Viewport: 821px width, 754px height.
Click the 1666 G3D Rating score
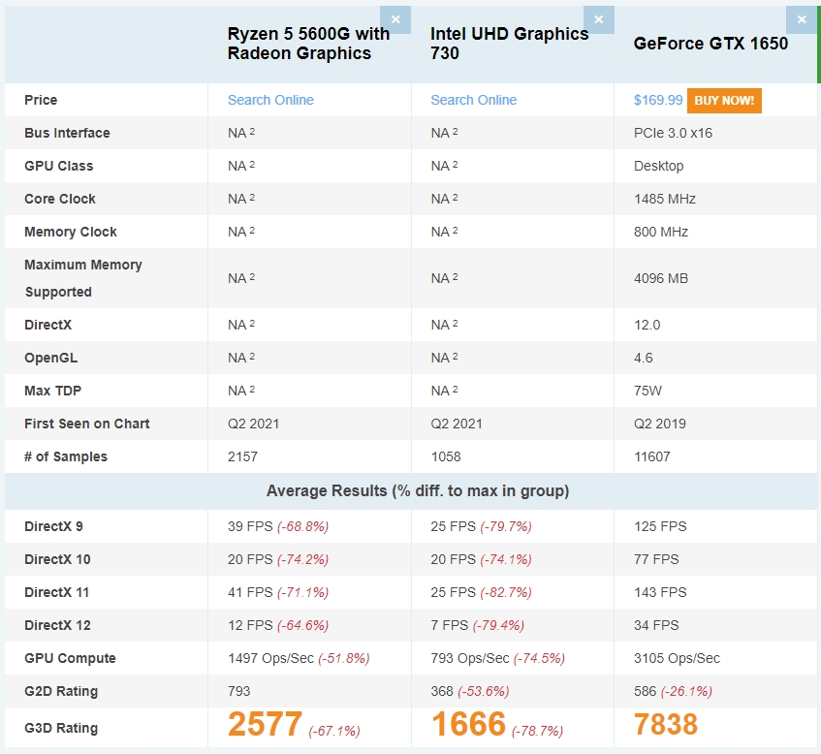click(x=468, y=725)
